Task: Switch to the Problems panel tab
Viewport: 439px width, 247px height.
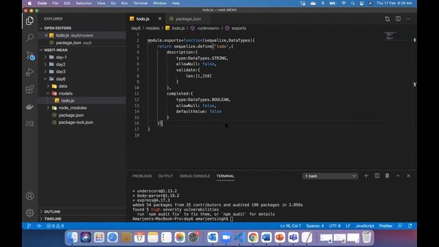Action: pyautogui.click(x=142, y=176)
